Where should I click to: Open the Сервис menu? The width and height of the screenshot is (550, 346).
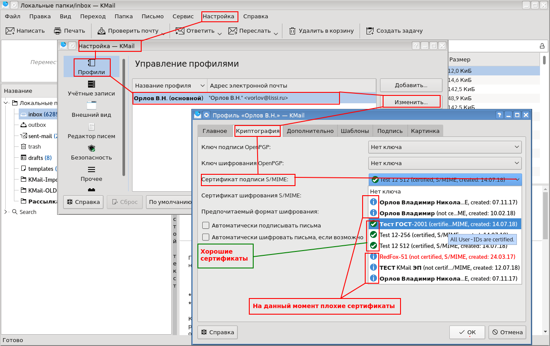183,17
